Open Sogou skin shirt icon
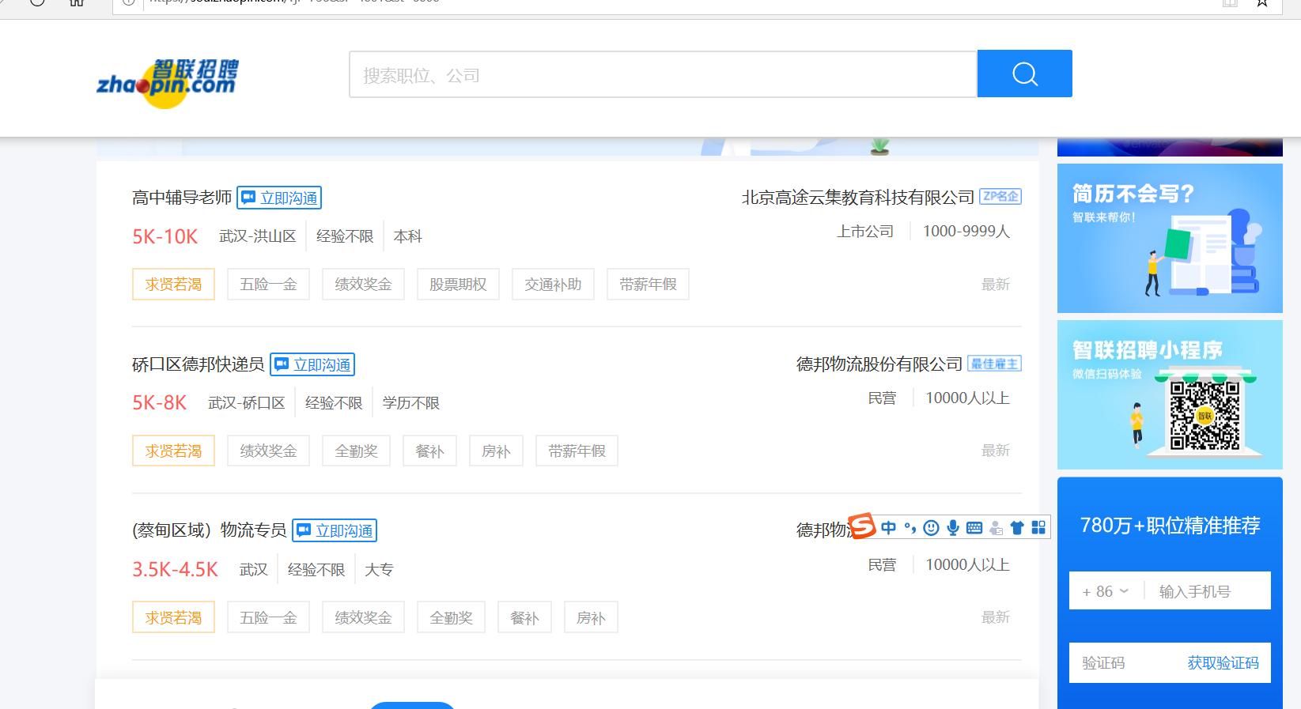Viewport: 1301px width, 709px height. [x=1017, y=527]
